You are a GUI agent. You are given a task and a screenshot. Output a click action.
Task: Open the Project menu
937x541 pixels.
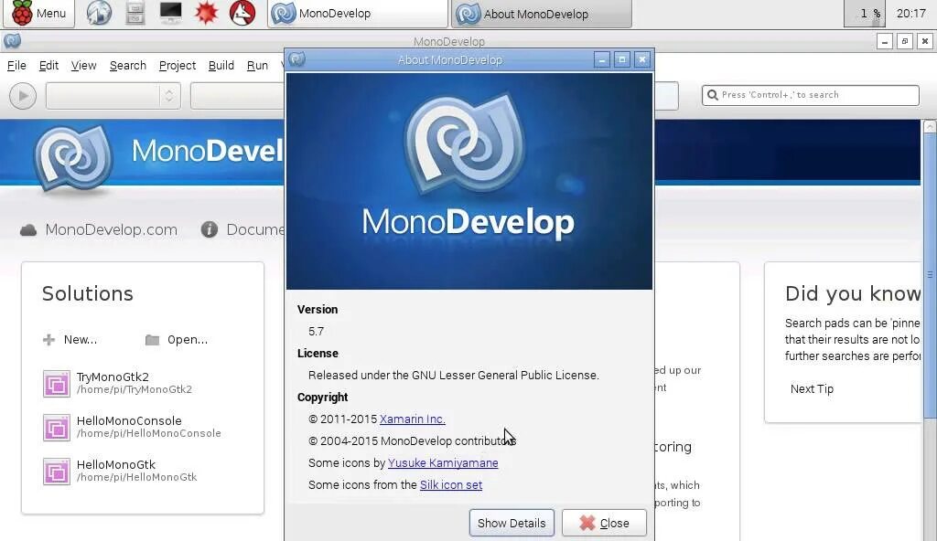(177, 65)
